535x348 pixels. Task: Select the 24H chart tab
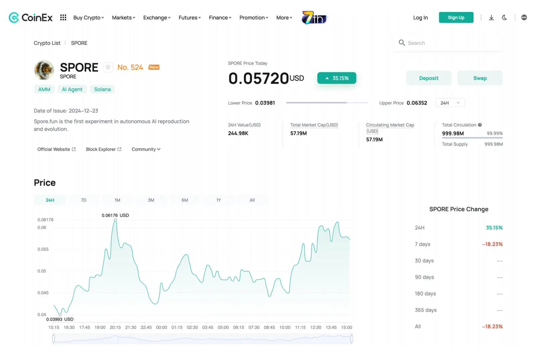(x=50, y=200)
